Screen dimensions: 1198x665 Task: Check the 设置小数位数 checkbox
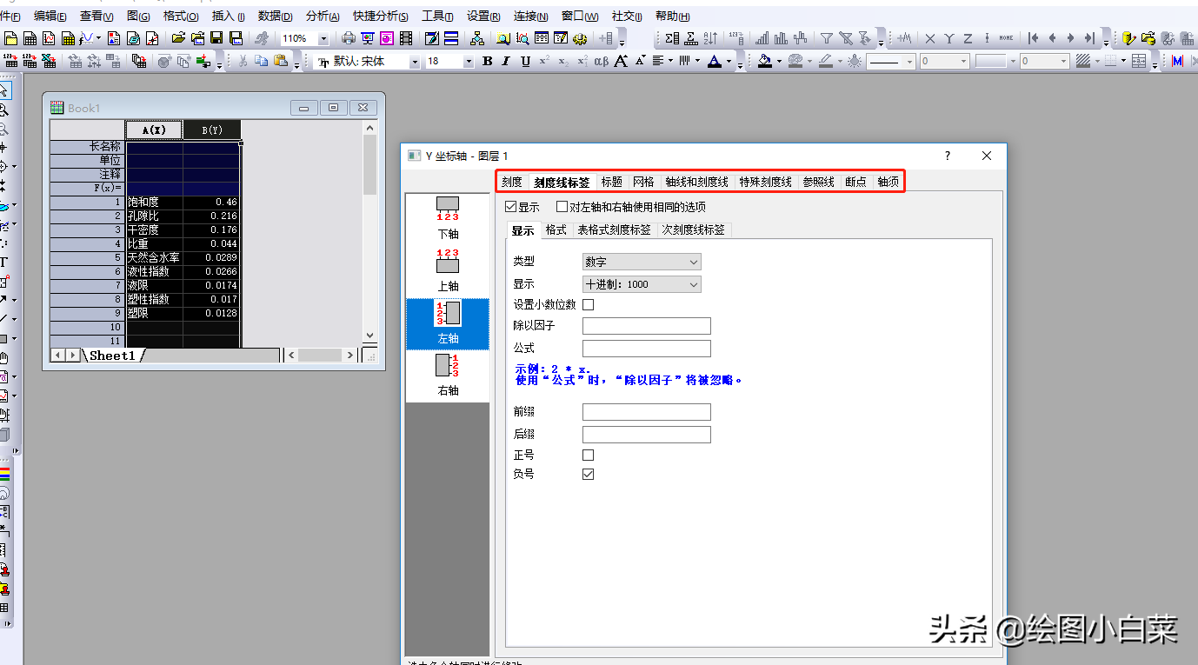588,304
